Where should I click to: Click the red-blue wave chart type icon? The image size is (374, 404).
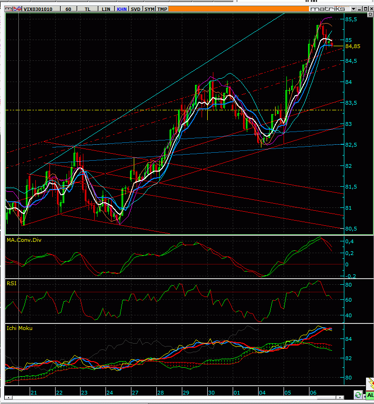17,9
